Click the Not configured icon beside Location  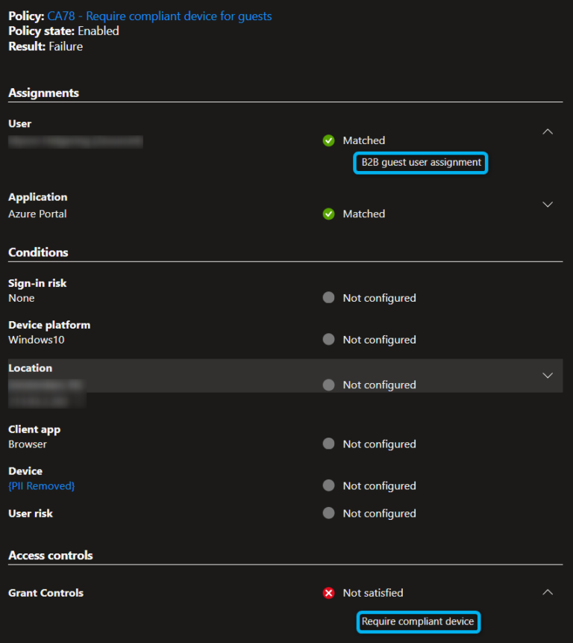pos(328,384)
